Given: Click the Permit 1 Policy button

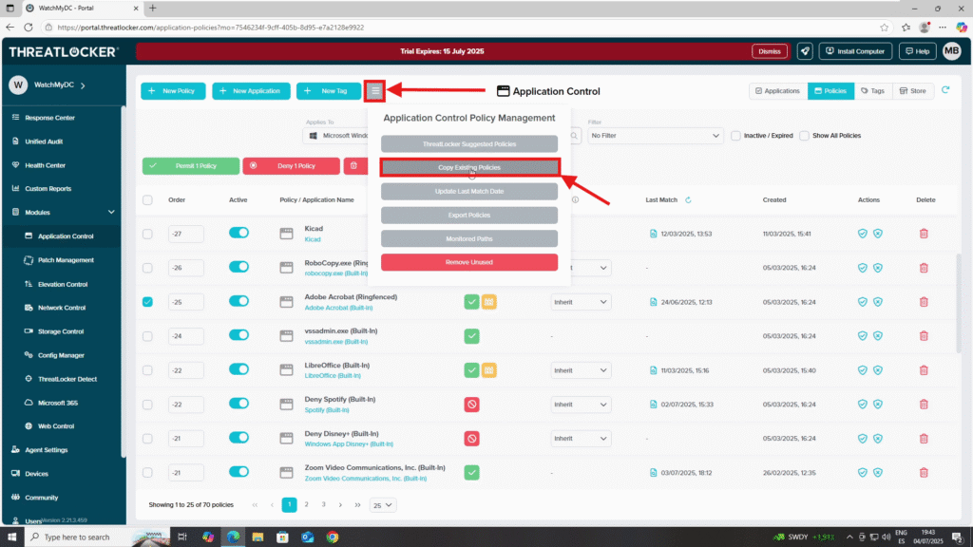Looking at the screenshot, I should (190, 165).
